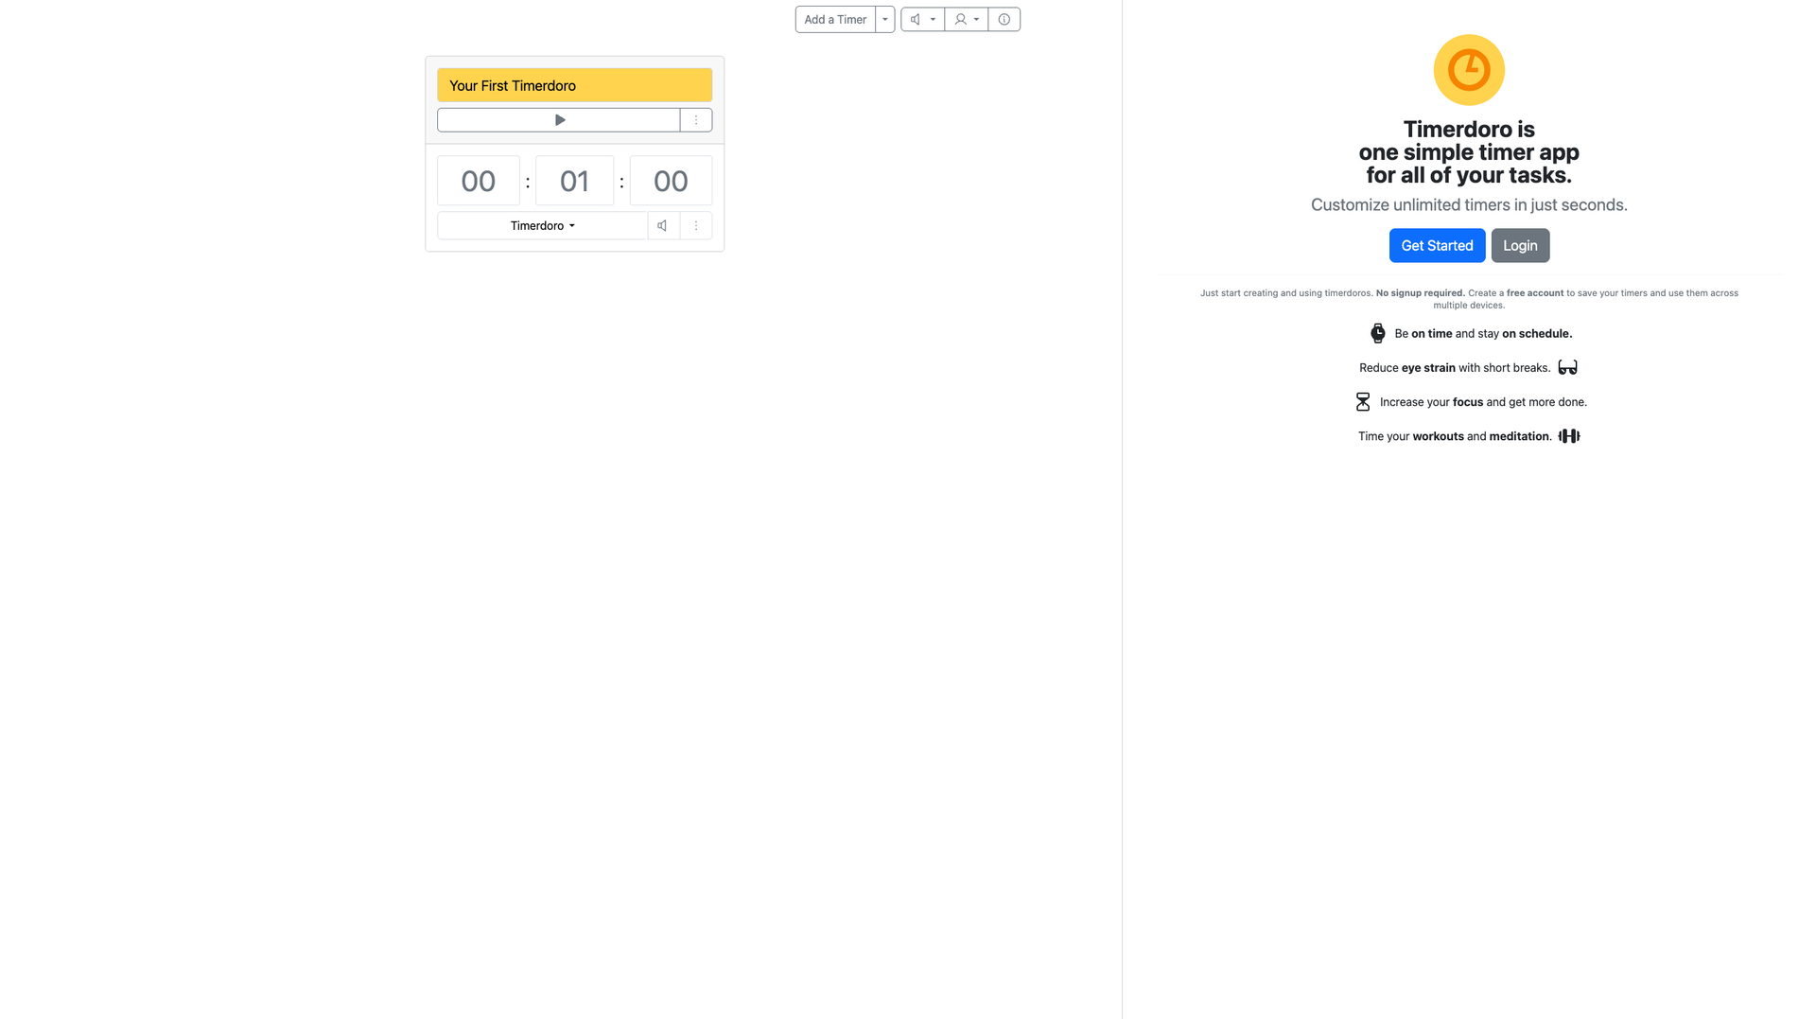This screenshot has width=1816, height=1019.
Task: Open the kebab menu beside the sound picker
Action: click(x=695, y=225)
